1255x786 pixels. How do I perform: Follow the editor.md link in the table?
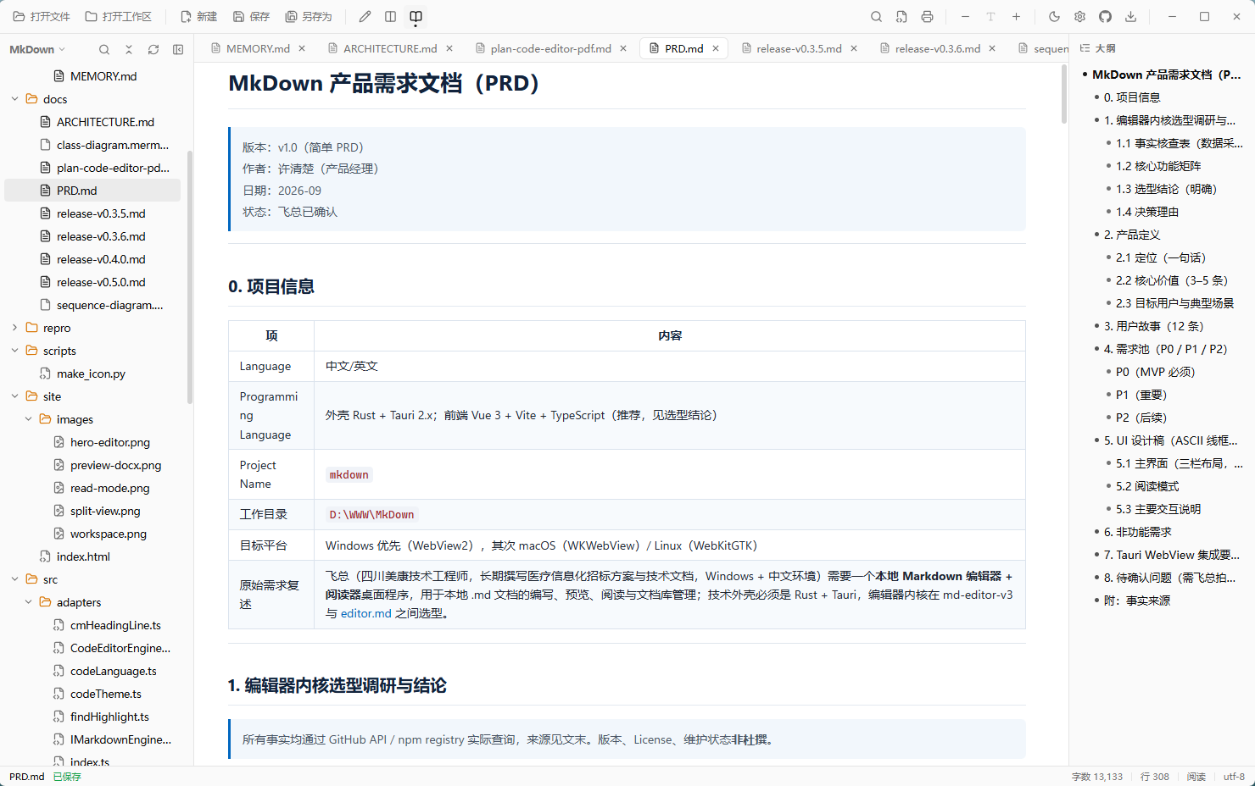(366, 613)
